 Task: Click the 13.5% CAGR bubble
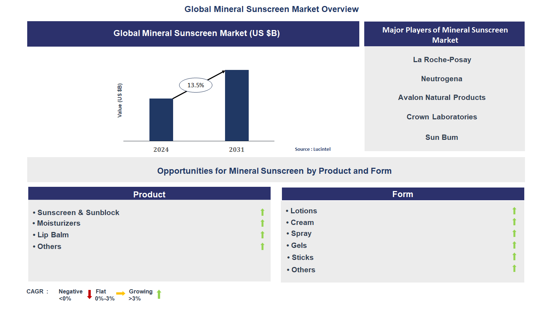[x=196, y=85]
